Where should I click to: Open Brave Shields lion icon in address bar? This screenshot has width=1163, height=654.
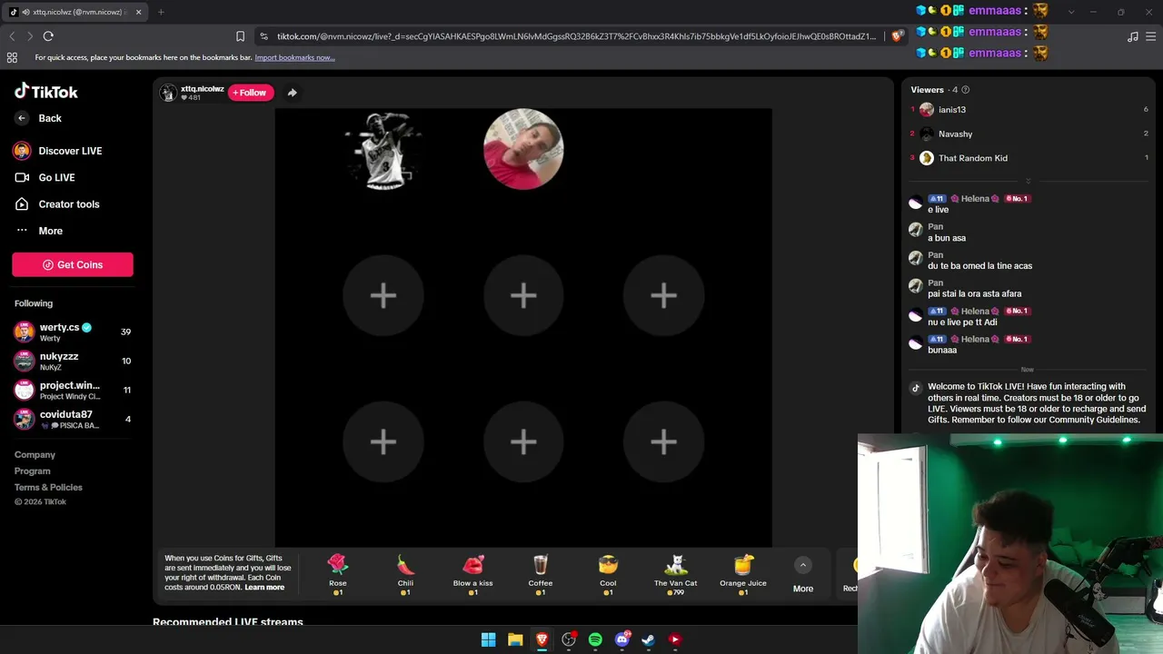(898, 36)
